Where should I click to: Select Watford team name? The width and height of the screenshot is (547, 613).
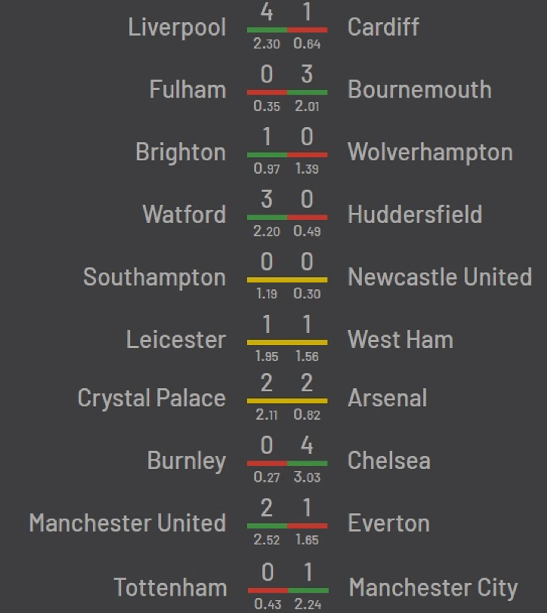coord(184,214)
